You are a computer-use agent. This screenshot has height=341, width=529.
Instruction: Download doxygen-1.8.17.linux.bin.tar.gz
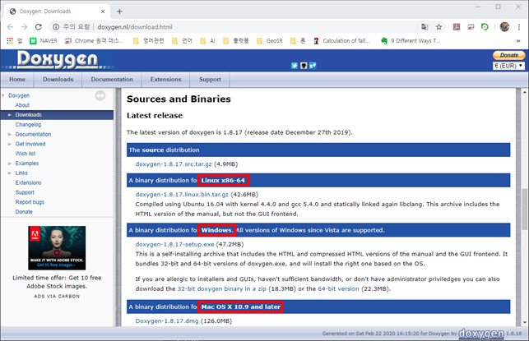point(182,195)
